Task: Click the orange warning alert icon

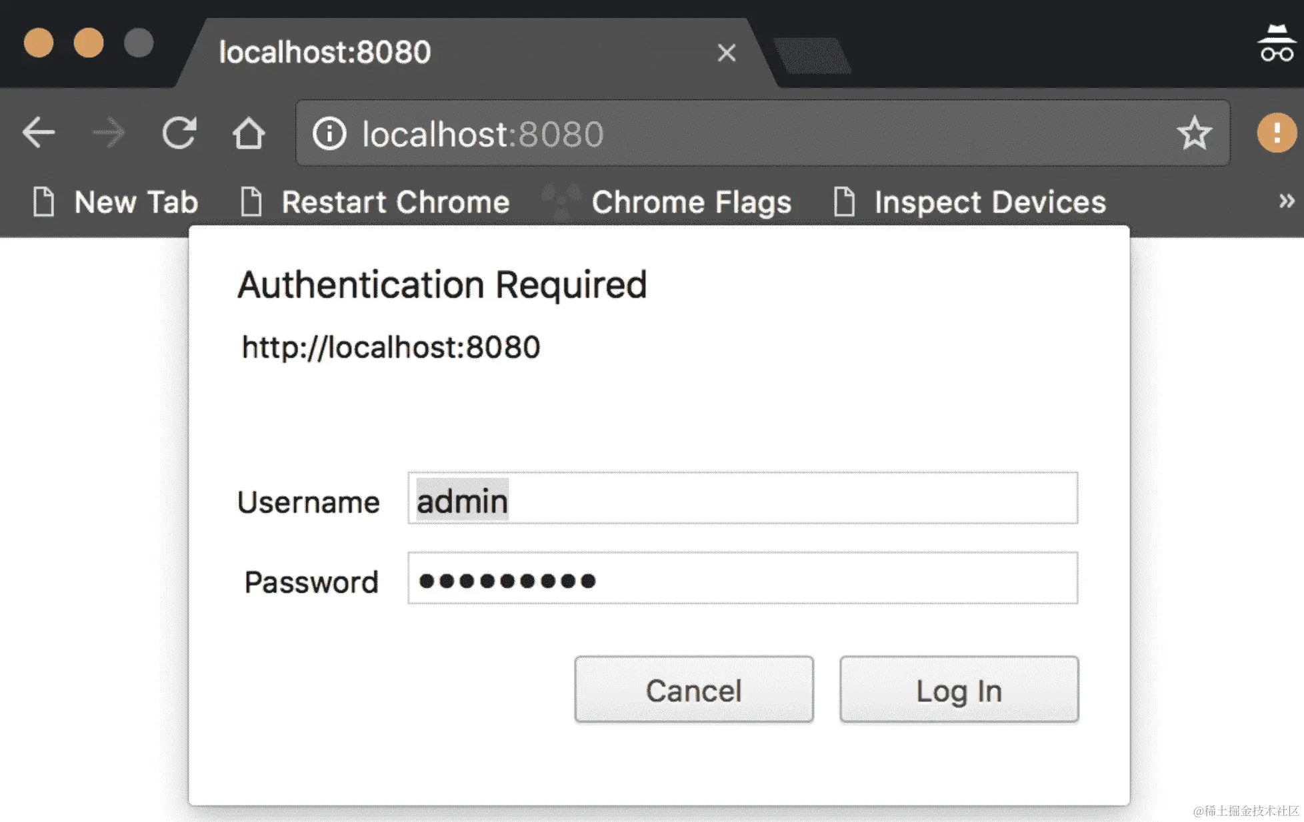Action: pyautogui.click(x=1276, y=133)
